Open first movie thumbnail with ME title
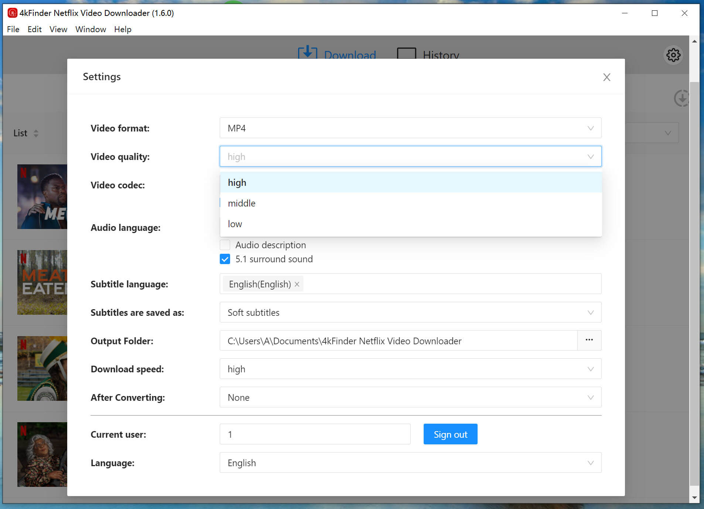Viewport: 704px width, 509px height. [x=42, y=197]
